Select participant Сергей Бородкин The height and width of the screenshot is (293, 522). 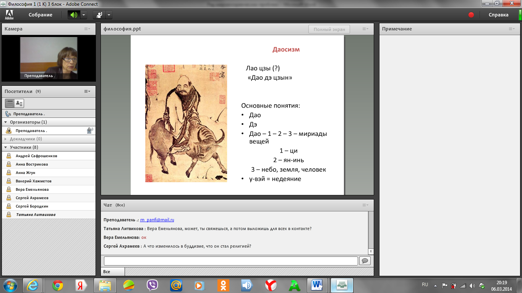tap(49, 206)
